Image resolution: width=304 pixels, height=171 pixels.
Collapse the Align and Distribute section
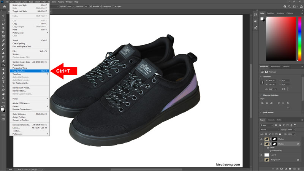point(261,95)
